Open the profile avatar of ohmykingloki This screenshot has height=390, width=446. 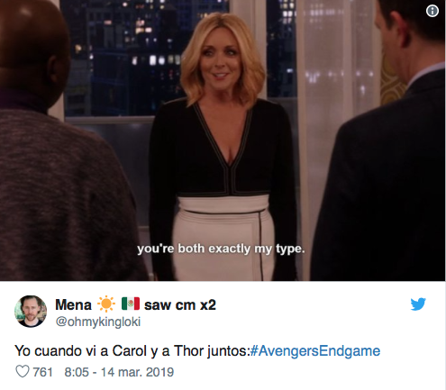tap(31, 311)
